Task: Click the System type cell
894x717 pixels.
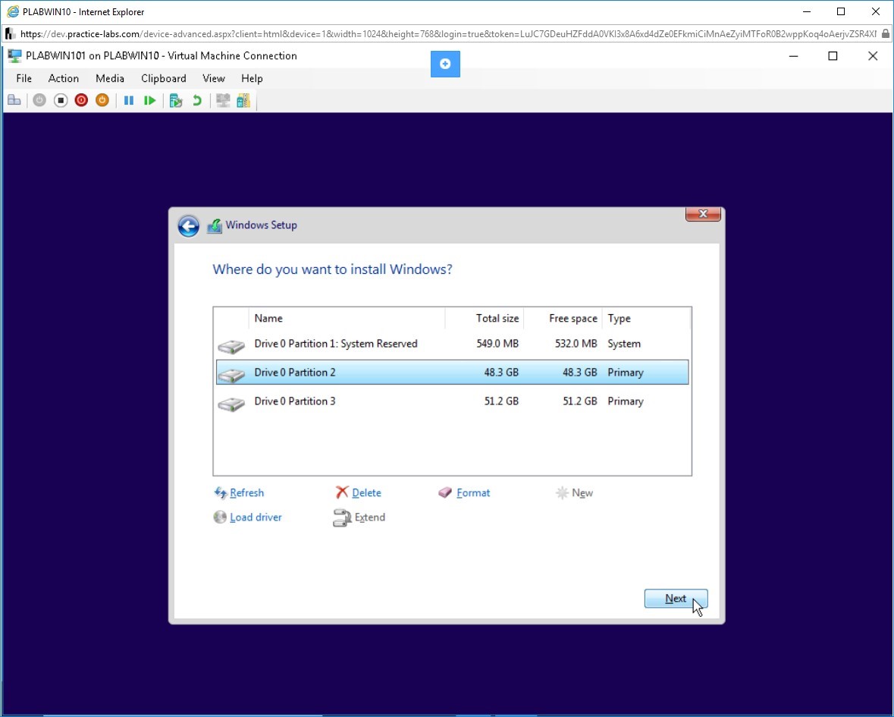Action: click(624, 344)
